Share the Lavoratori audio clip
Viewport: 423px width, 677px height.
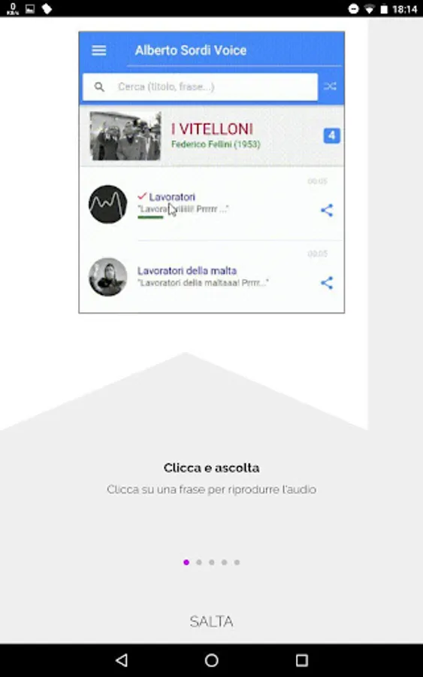(327, 211)
